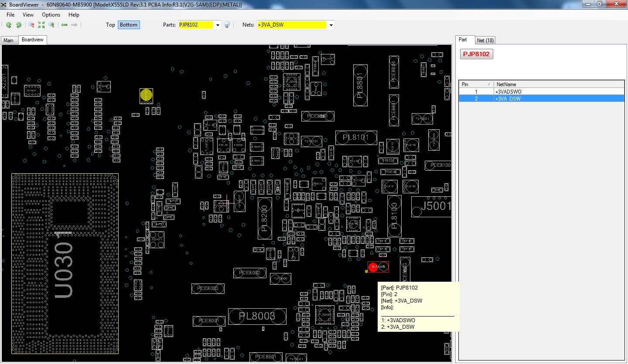Select the PL8003 inductor on the board

[257, 317]
